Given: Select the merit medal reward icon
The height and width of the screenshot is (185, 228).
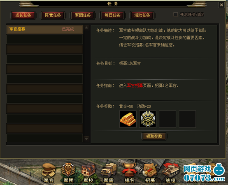Looking at the screenshot, I should coord(148,119).
